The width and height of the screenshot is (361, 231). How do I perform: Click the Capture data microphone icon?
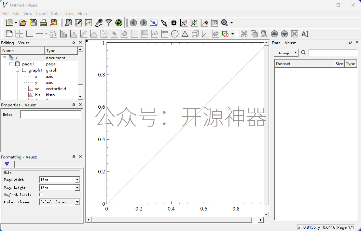tap(99, 22)
